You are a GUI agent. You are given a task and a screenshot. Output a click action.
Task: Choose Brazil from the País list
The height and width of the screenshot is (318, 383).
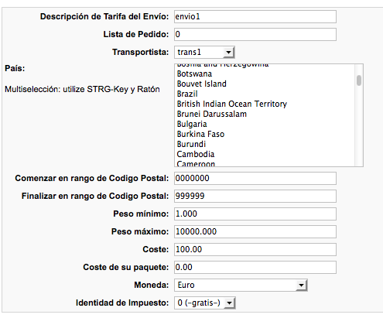pos(265,94)
